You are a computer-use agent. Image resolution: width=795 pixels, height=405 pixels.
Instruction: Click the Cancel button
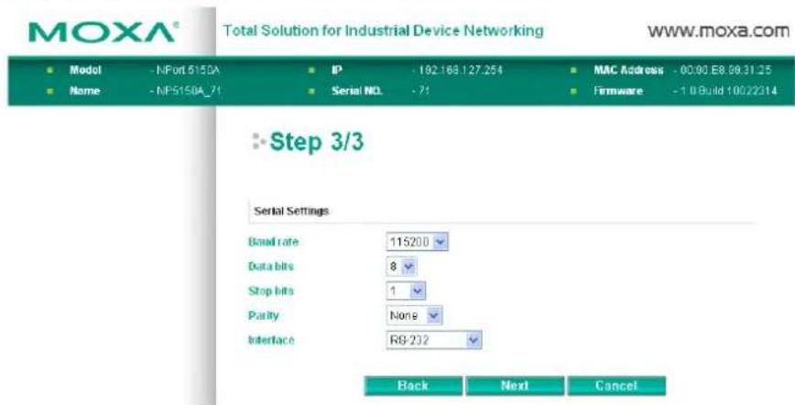pos(616,386)
